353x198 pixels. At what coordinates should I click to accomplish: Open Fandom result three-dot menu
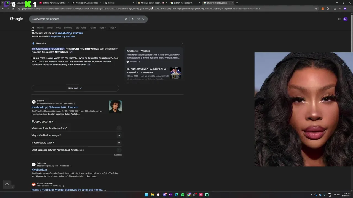[x=74, y=103]
